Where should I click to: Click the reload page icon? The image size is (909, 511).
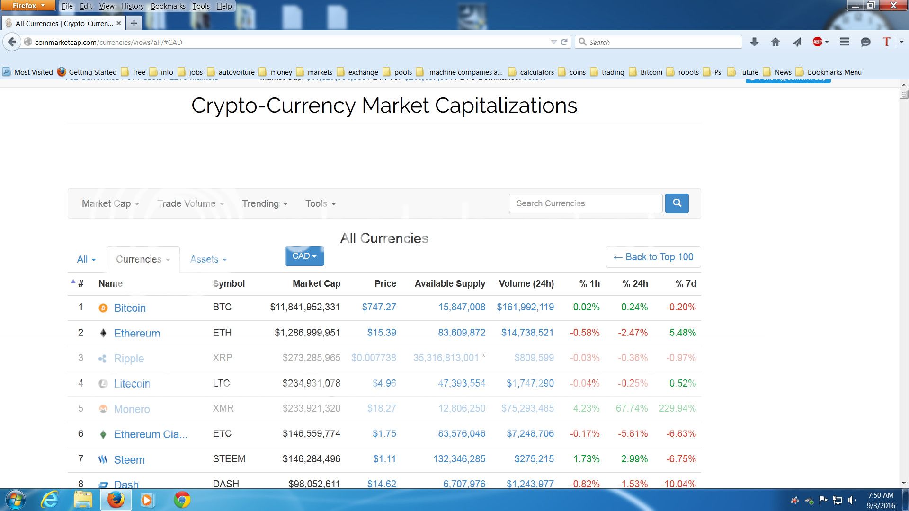564,42
